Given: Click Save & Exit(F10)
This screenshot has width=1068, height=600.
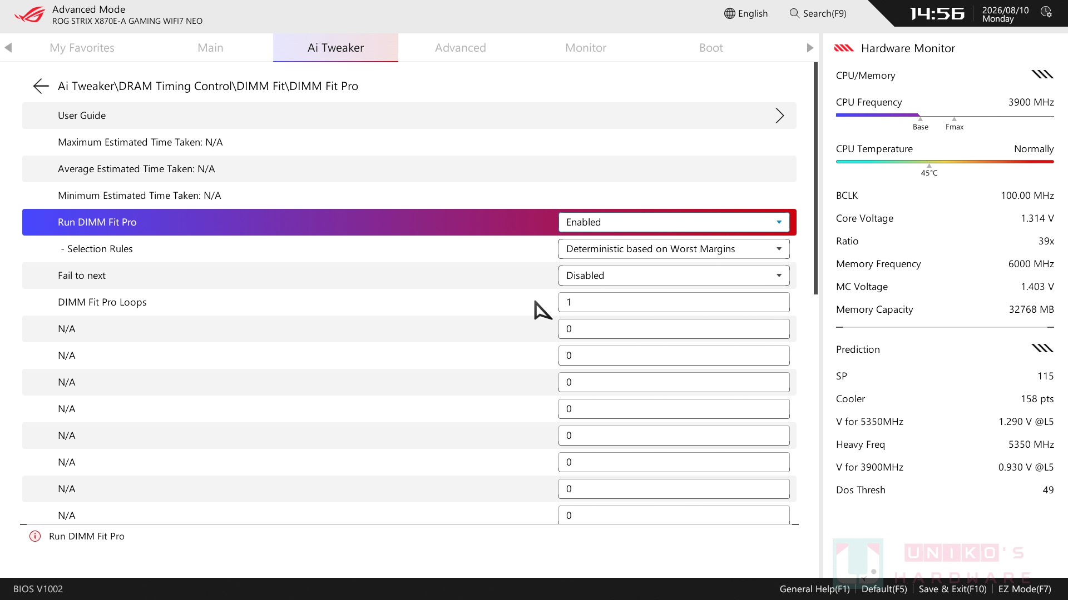Looking at the screenshot, I should coord(952,589).
